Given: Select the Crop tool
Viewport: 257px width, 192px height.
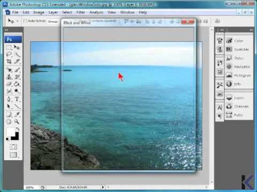Looking at the screenshot, I should click(9, 61).
